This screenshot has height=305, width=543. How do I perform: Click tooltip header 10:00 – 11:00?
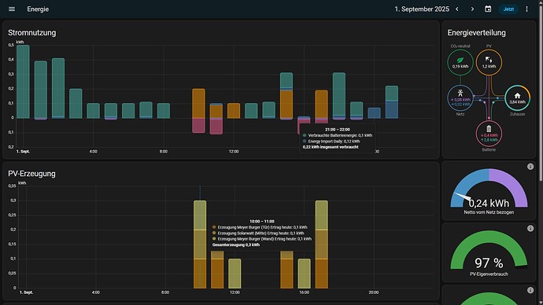pos(262,222)
